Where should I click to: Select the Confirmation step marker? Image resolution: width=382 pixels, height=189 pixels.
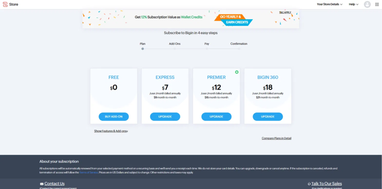point(239,49)
